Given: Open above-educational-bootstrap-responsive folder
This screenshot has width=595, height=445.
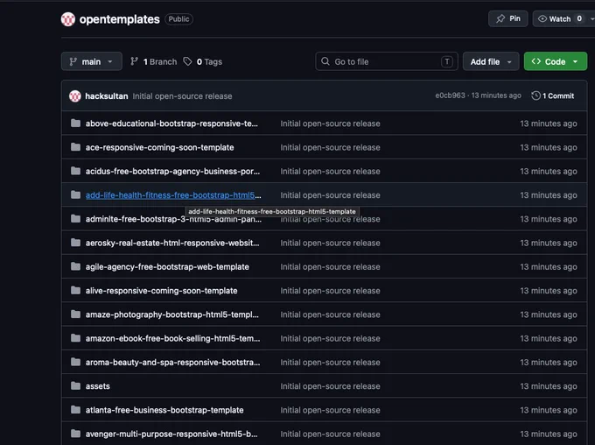Looking at the screenshot, I should [x=171, y=124].
